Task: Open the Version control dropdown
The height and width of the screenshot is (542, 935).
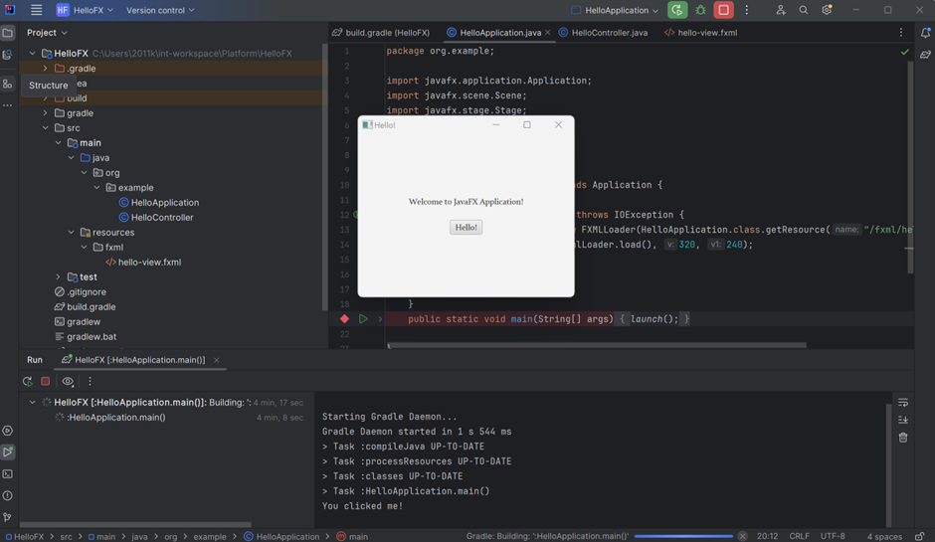Action: pos(160,10)
